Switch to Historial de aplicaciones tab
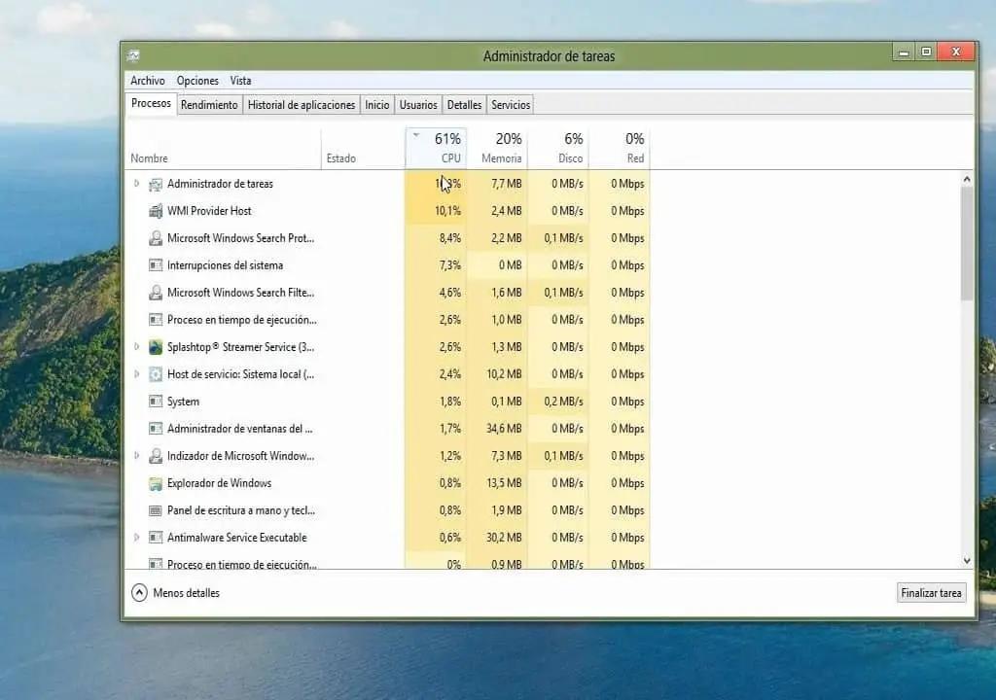Viewport: 996px width, 700px height. (302, 105)
